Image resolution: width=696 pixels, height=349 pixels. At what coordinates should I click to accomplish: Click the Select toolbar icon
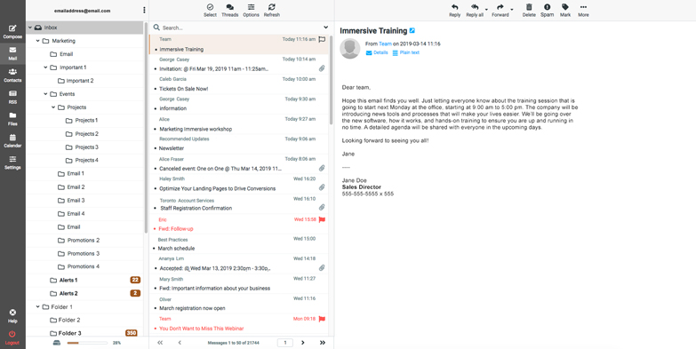click(210, 7)
